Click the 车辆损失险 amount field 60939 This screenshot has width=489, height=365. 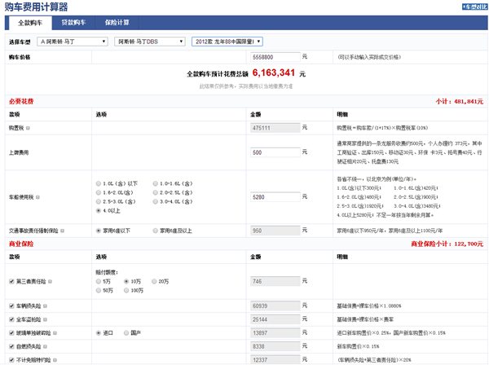275,306
